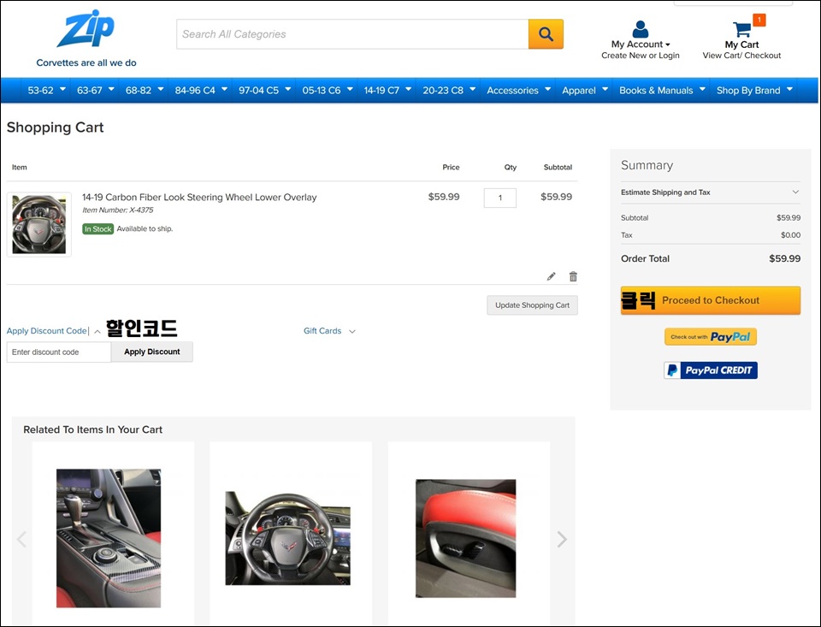821x627 pixels.
Task: Open the 53-62 menu
Action: (46, 90)
